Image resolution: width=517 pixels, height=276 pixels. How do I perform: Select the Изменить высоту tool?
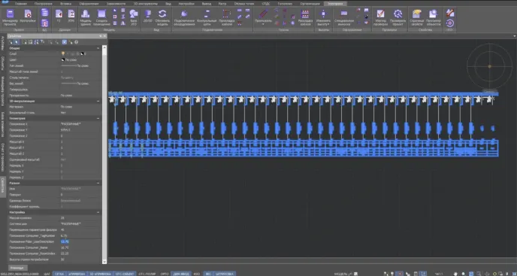tap(323, 17)
